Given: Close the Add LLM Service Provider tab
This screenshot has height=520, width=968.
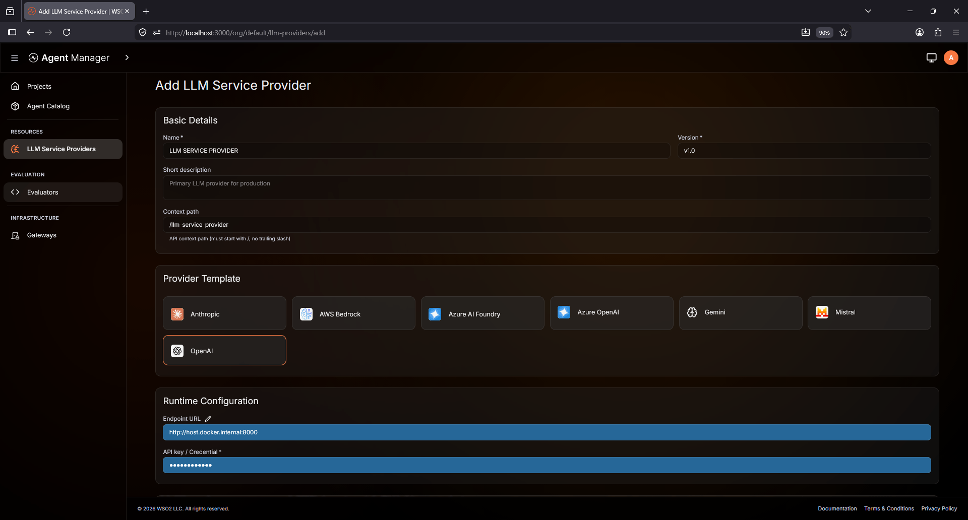Looking at the screenshot, I should [127, 11].
